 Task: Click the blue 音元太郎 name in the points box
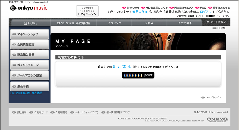point(122,67)
